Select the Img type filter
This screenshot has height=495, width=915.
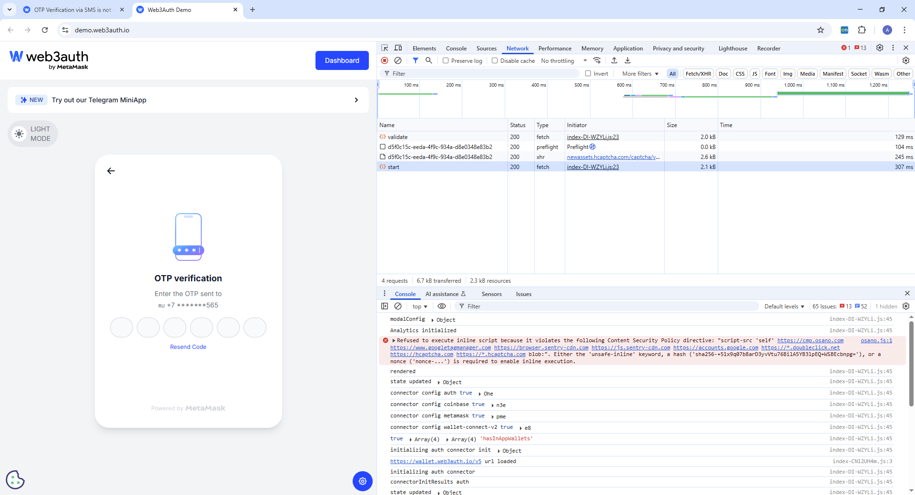click(x=788, y=74)
